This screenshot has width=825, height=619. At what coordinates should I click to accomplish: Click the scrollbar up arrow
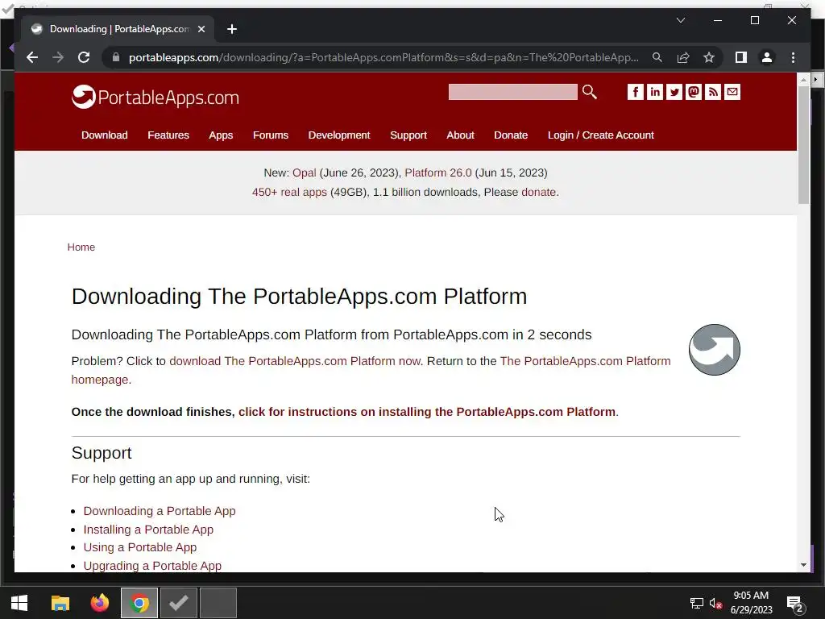803,80
